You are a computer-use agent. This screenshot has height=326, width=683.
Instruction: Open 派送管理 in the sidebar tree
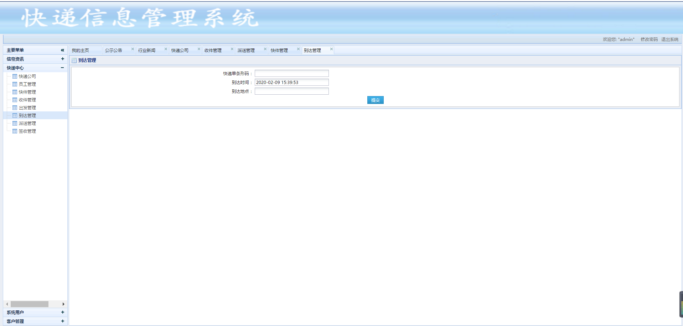click(27, 123)
